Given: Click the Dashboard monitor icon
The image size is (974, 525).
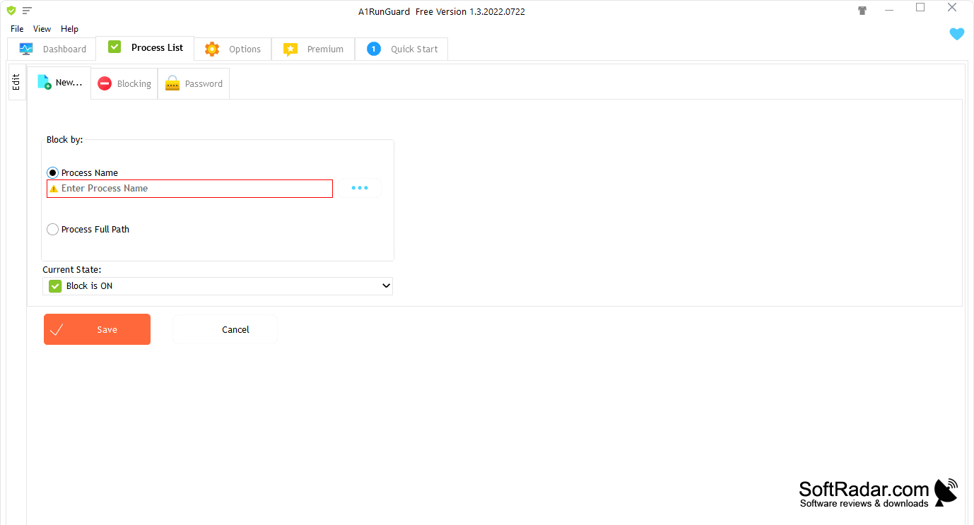Looking at the screenshot, I should [x=26, y=49].
